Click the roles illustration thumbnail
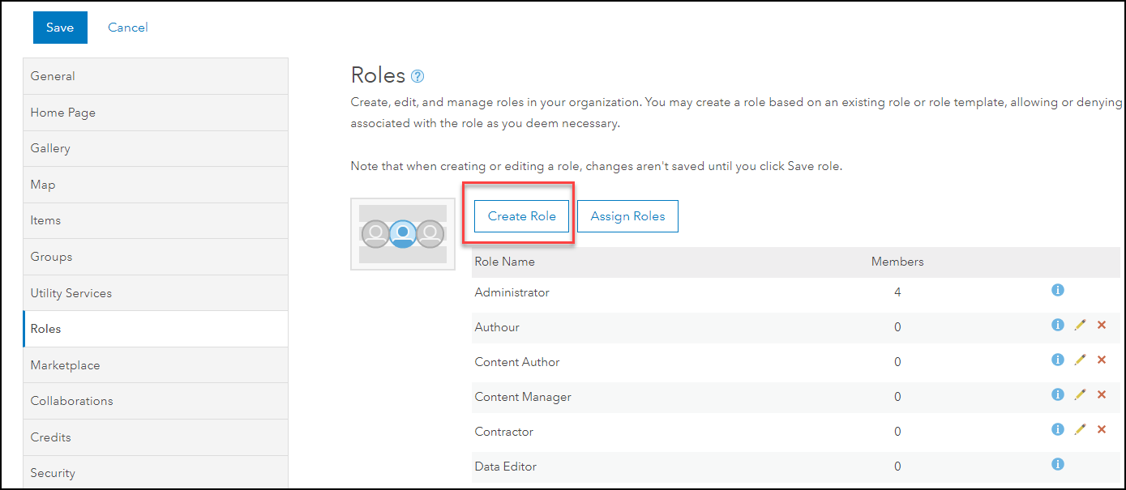This screenshot has width=1126, height=490. click(403, 234)
